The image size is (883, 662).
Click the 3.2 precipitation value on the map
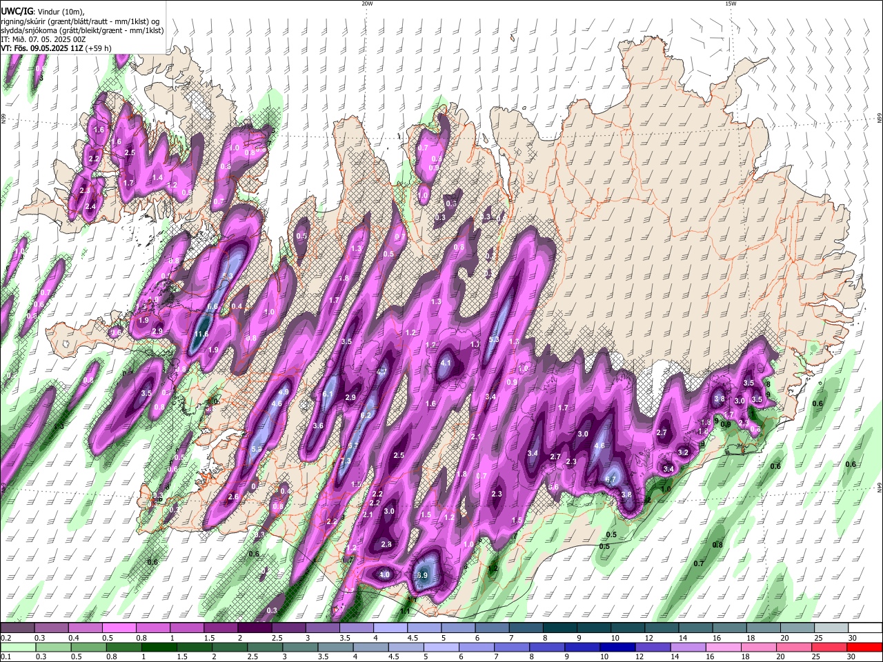pos(683,452)
